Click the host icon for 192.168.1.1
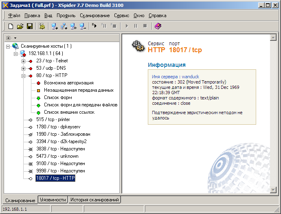This screenshot has height=214, width=281. coord(23,53)
